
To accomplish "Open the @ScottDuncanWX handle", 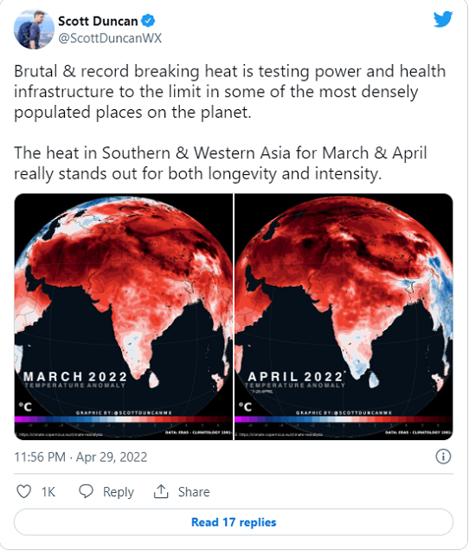I will pyautogui.click(x=110, y=38).
